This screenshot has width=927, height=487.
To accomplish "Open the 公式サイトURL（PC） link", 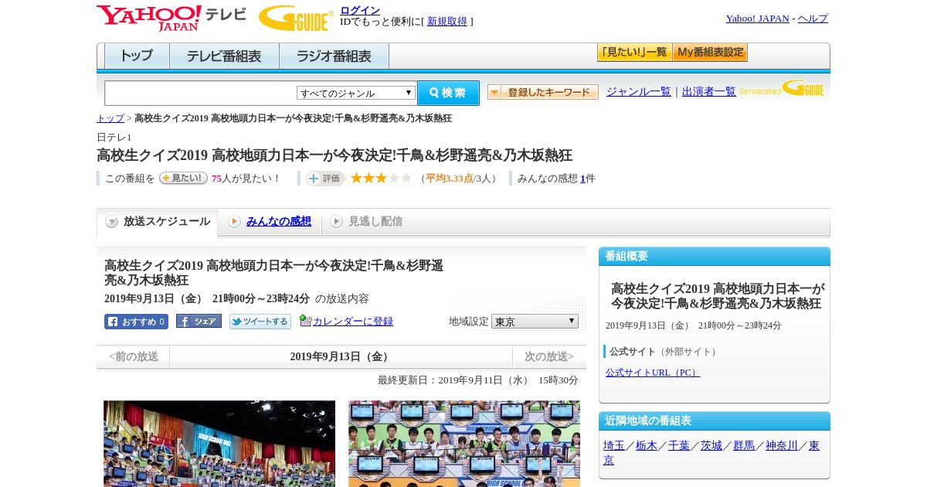I will pyautogui.click(x=653, y=373).
